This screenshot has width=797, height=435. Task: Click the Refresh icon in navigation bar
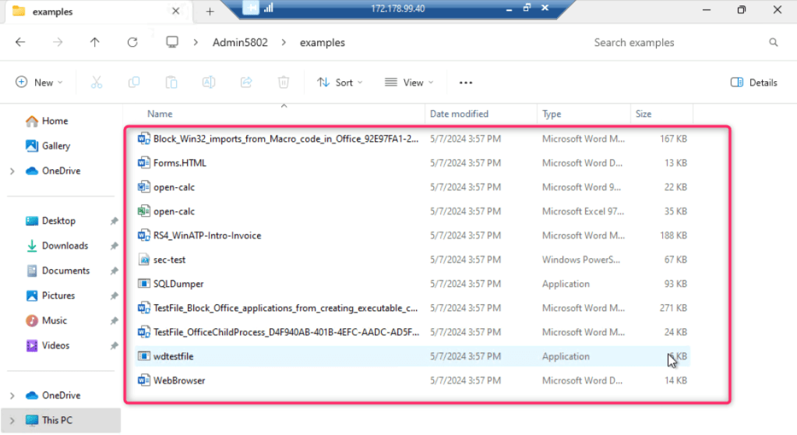click(132, 43)
